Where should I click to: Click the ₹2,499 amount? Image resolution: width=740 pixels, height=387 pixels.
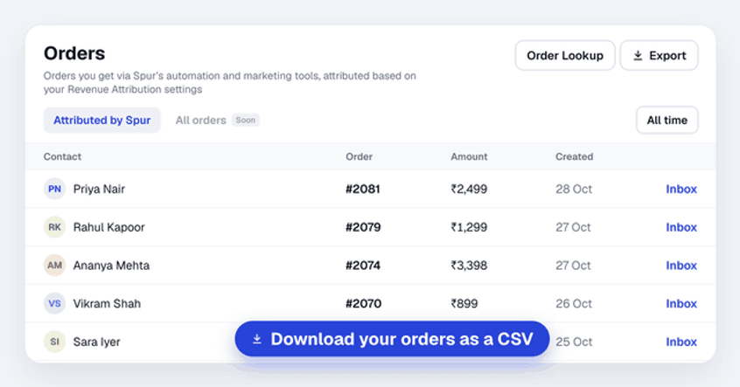tap(469, 189)
